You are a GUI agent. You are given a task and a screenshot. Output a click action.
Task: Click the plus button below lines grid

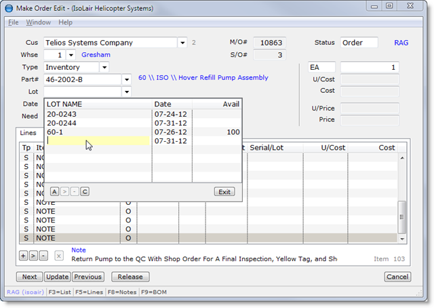(24, 256)
